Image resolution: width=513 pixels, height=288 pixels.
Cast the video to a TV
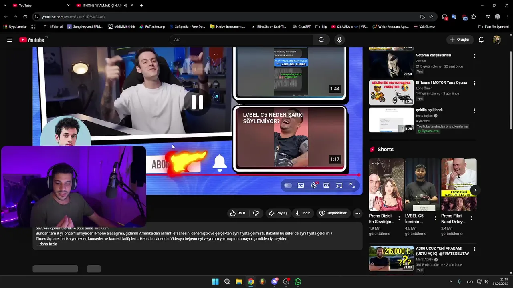pos(339,185)
